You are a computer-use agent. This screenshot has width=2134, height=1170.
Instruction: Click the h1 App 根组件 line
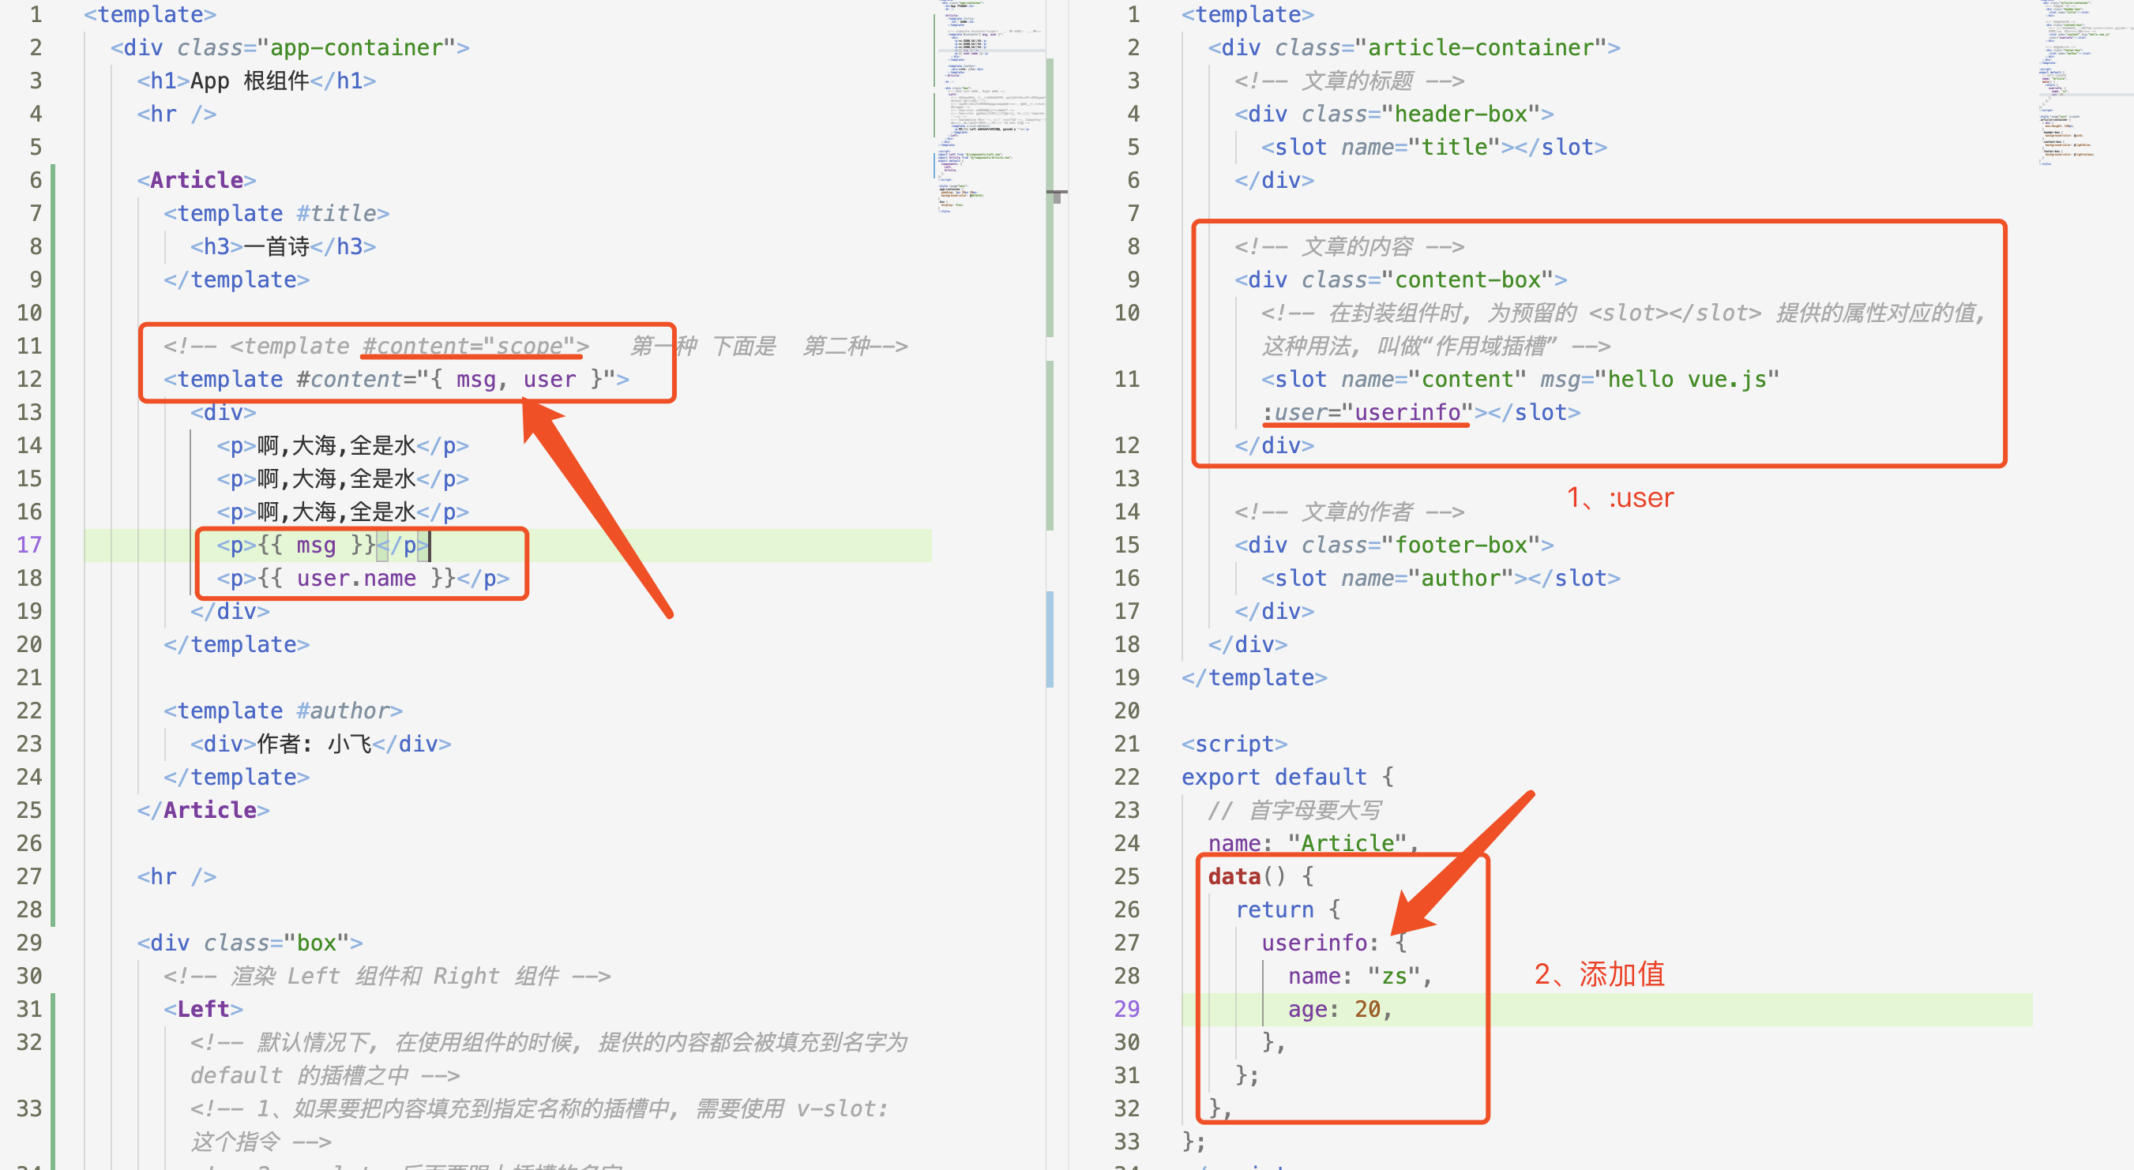[x=256, y=81]
